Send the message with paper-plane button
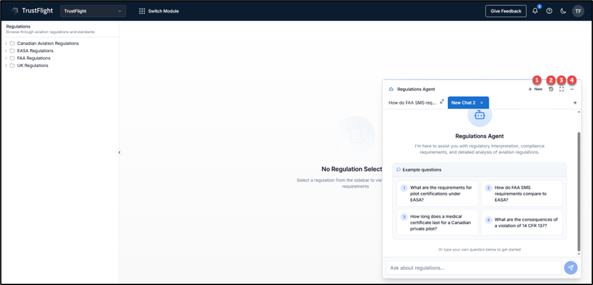 (570, 267)
